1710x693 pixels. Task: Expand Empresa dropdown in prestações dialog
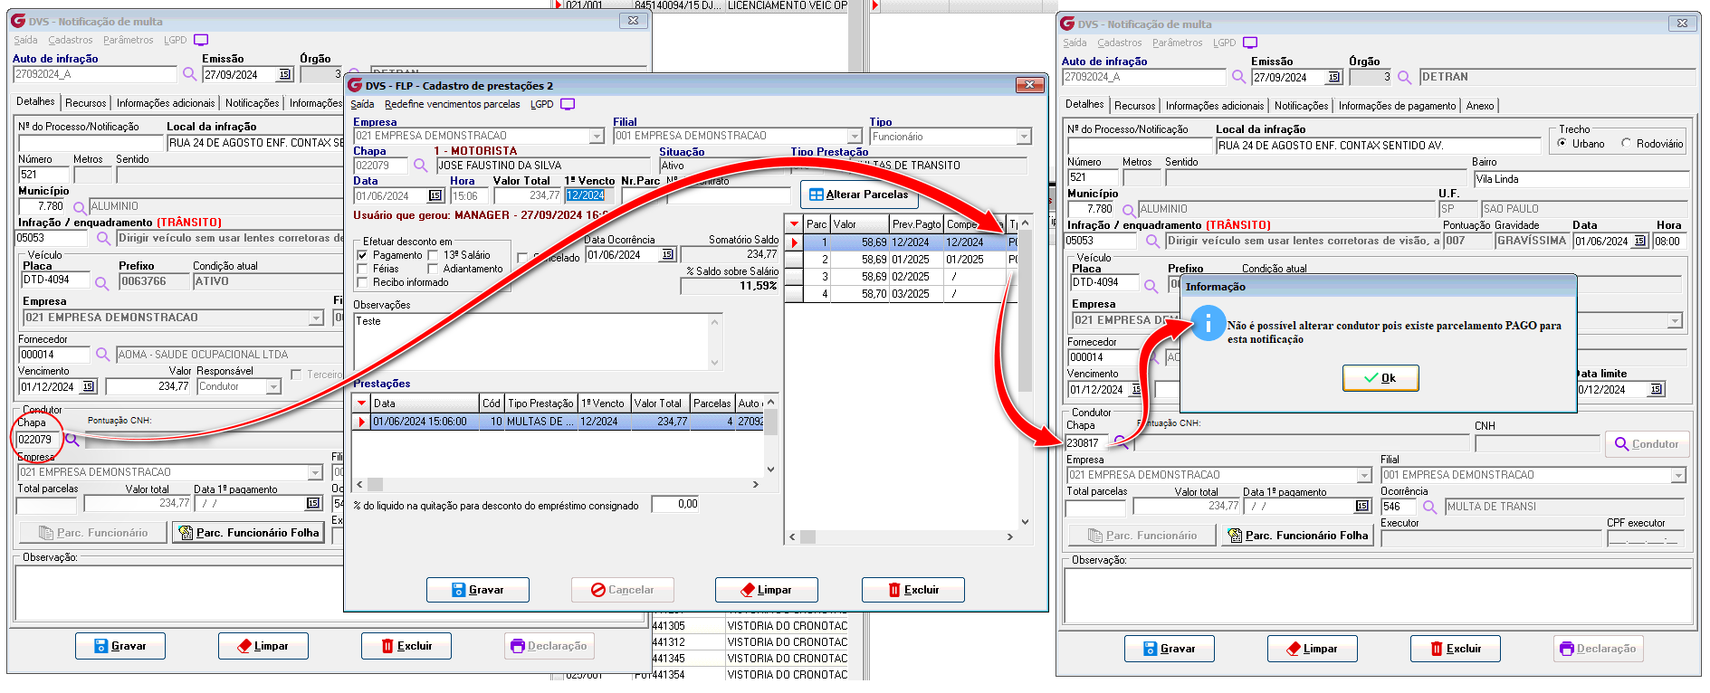pos(597,136)
